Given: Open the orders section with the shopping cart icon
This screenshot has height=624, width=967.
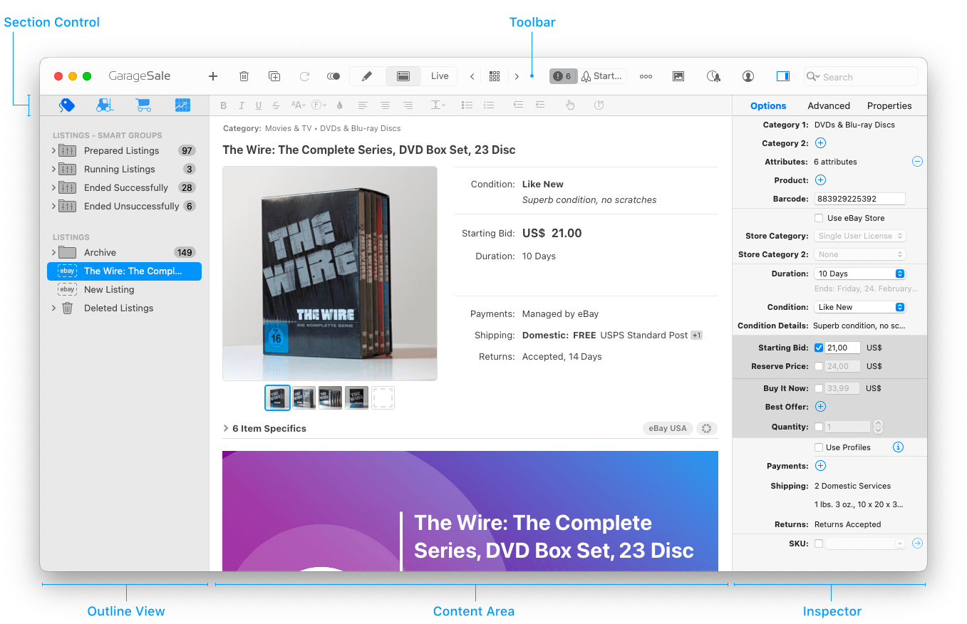Looking at the screenshot, I should click(143, 105).
